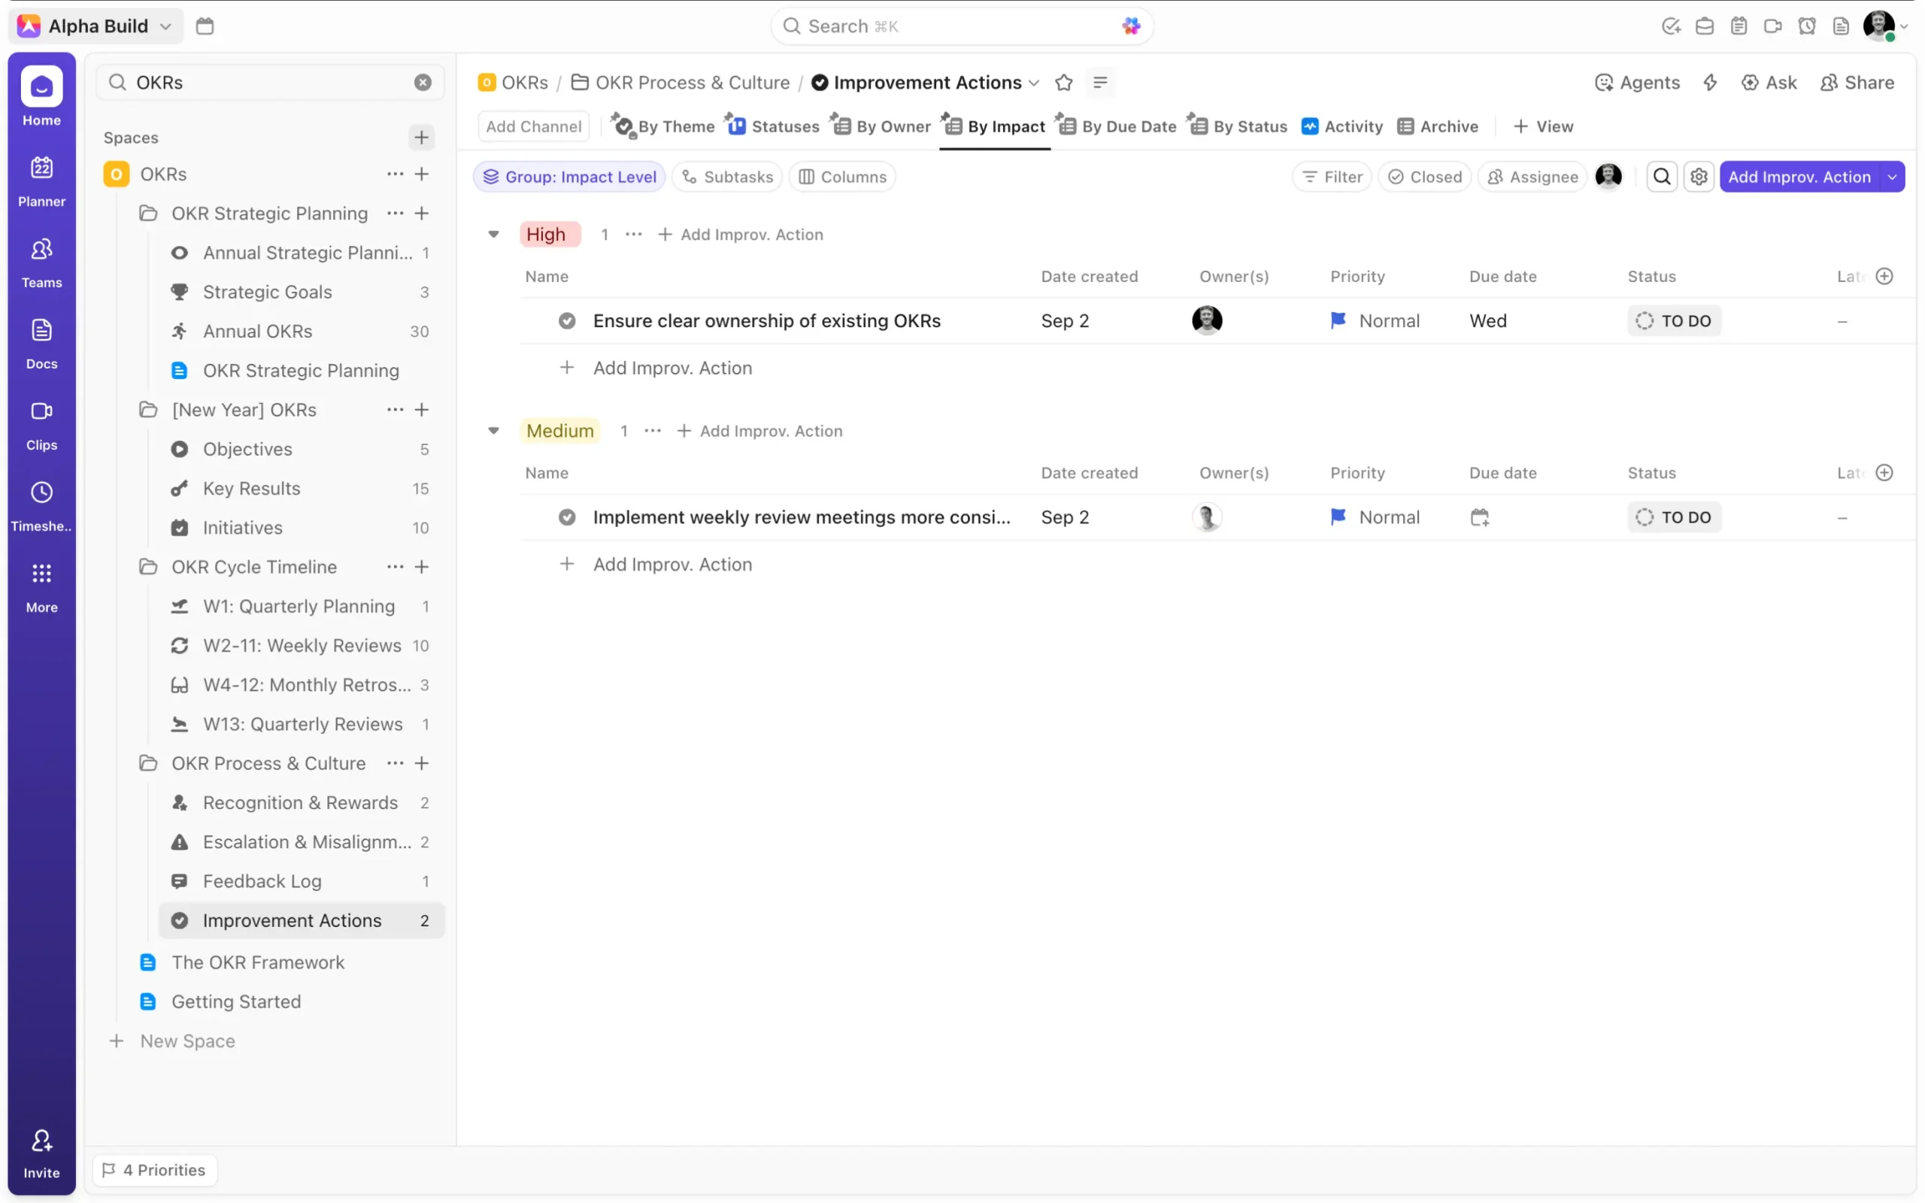The width and height of the screenshot is (1925, 1203).
Task: Open the Filter button
Action: click(x=1332, y=177)
